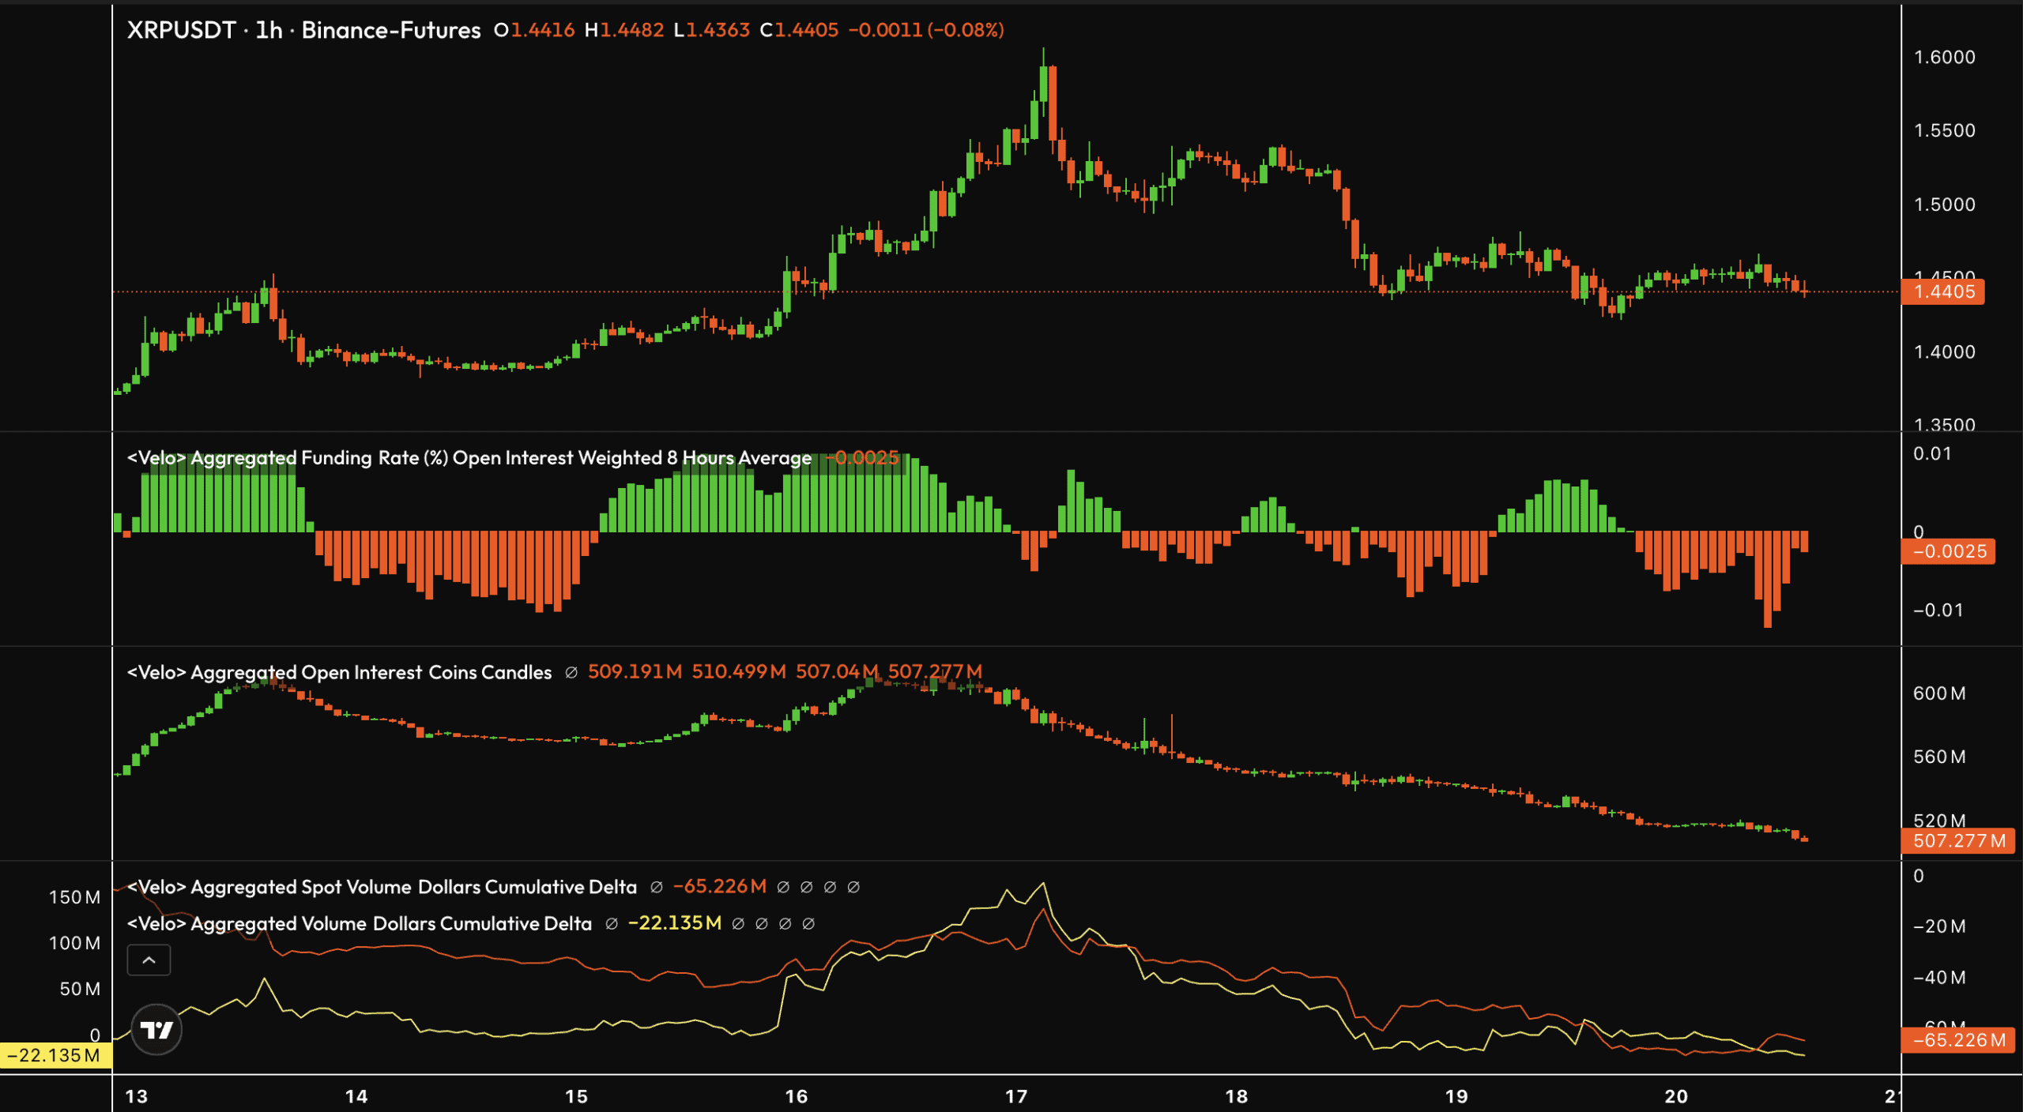Click the date label 17 on time axis
Screen dimensions: 2023x1112
click(x=1016, y=1096)
